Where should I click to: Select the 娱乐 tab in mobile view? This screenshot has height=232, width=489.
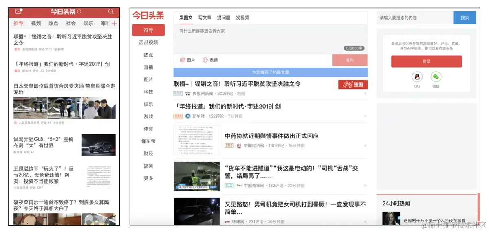point(88,24)
